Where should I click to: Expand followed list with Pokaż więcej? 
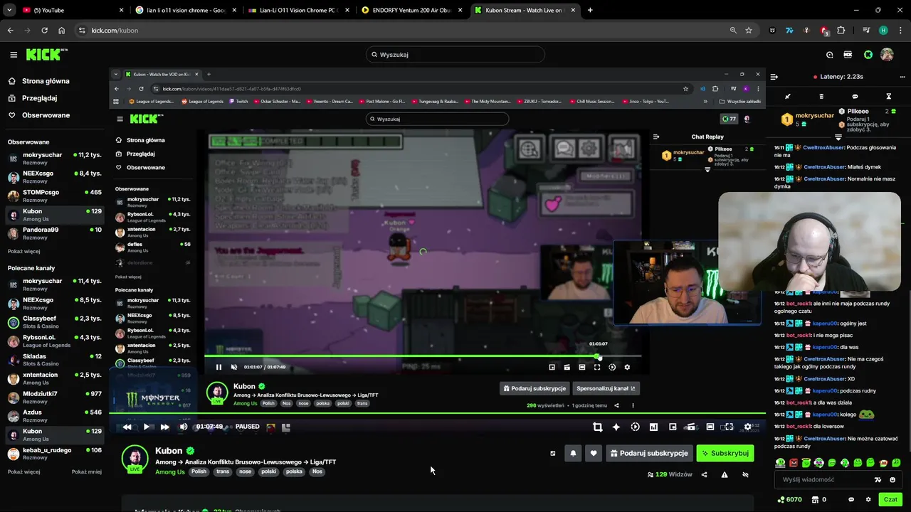coord(24,251)
